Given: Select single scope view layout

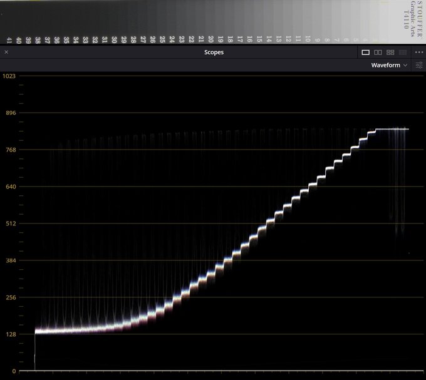Looking at the screenshot, I should tap(365, 53).
